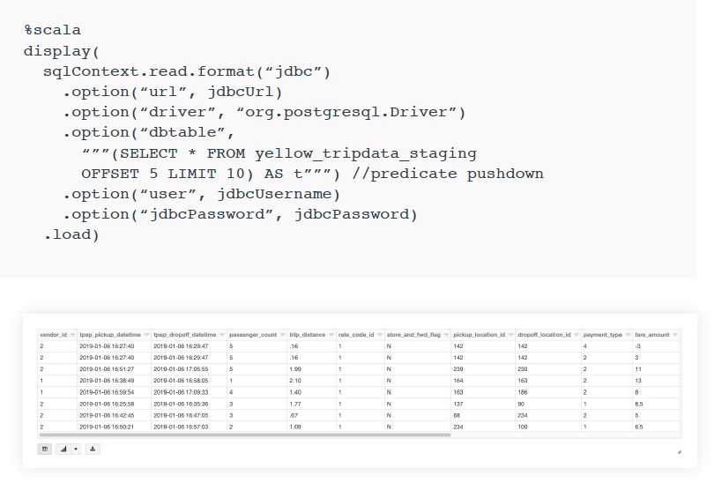Click the %scala line in code cell

coord(52,30)
